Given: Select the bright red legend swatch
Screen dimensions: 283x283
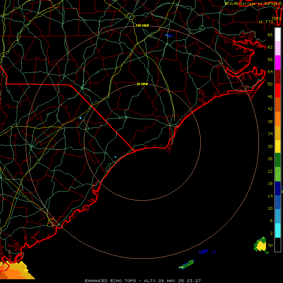Looking at the screenshot, I should point(278,91).
